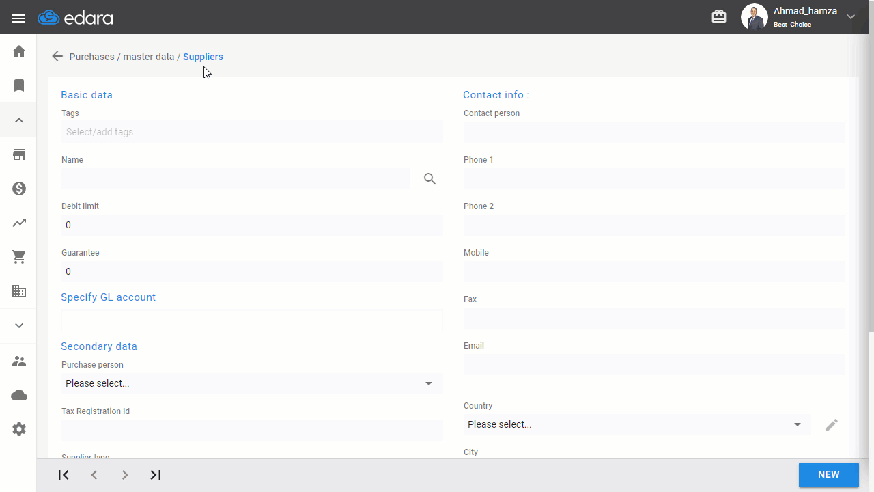Image resolution: width=874 pixels, height=492 pixels.
Task: Open the Country dropdown
Action: pyautogui.click(x=637, y=424)
